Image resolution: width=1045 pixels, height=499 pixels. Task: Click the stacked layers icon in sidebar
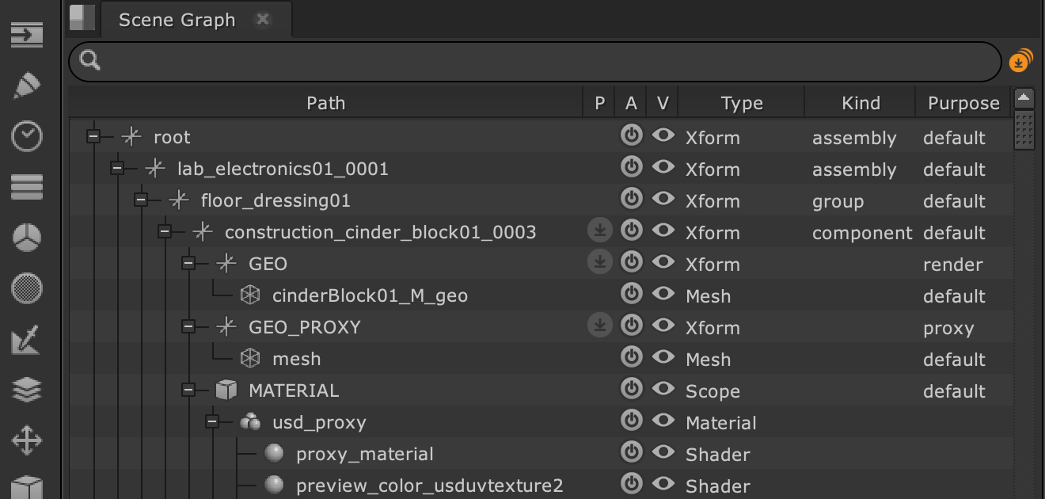[x=27, y=390]
